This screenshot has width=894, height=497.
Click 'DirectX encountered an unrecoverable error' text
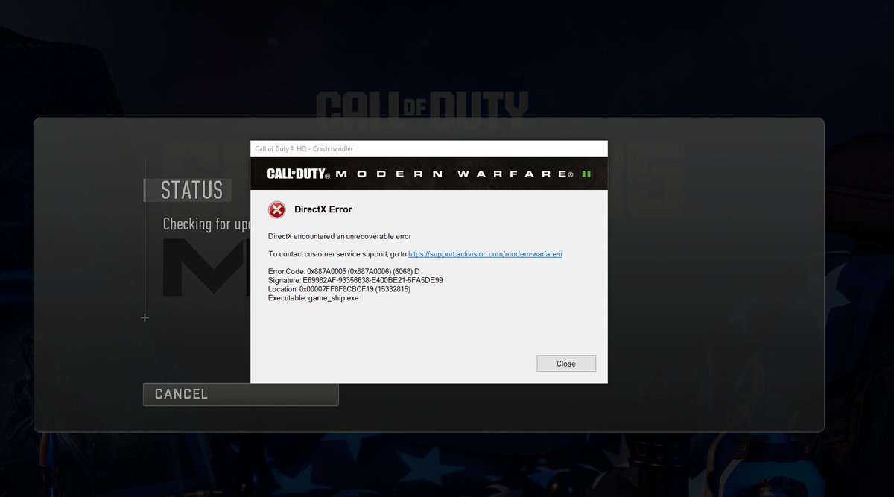click(x=340, y=236)
